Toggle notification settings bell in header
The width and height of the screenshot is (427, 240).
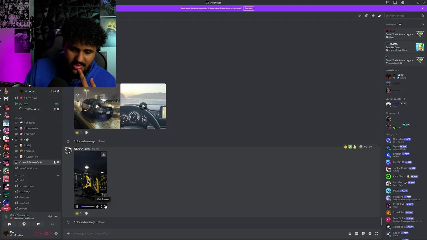pos(366,16)
